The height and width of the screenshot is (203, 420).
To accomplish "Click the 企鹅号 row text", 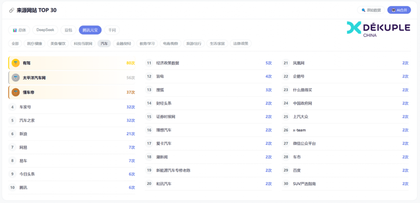I will (299, 77).
